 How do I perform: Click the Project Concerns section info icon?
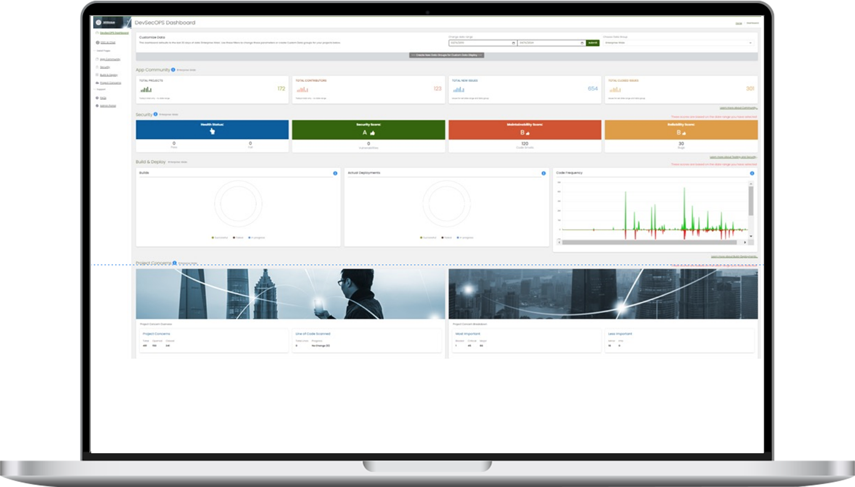(174, 263)
